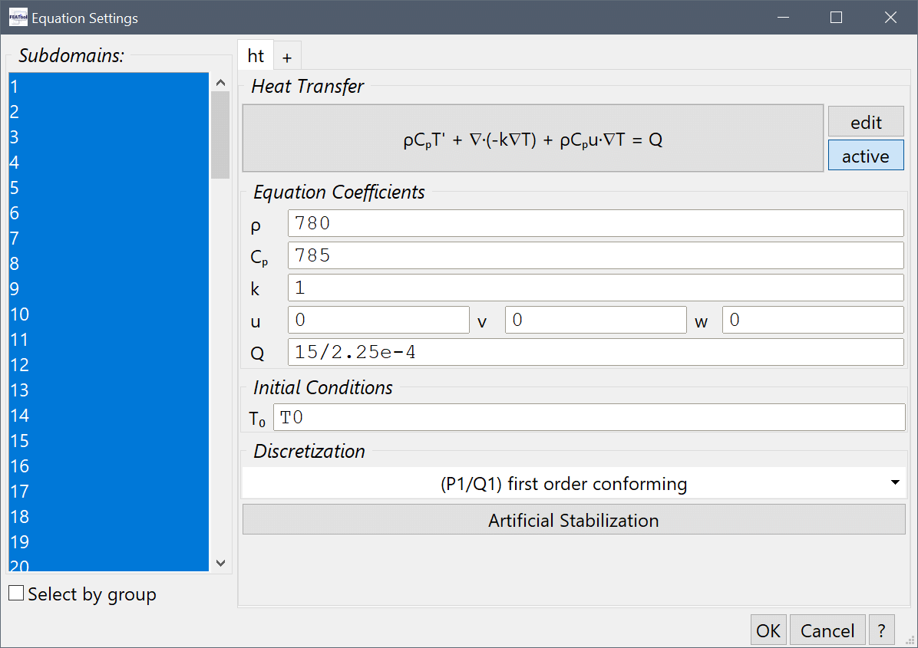Open help with the ? button

882,630
